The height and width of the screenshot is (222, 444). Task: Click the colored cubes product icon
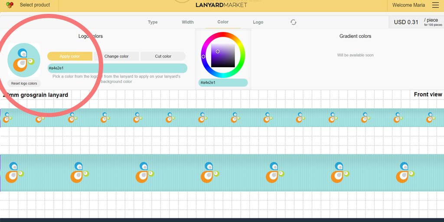coord(10,5)
